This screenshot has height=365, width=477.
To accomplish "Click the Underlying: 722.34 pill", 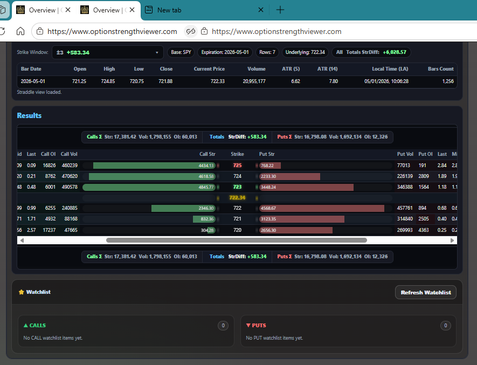I will 305,52.
